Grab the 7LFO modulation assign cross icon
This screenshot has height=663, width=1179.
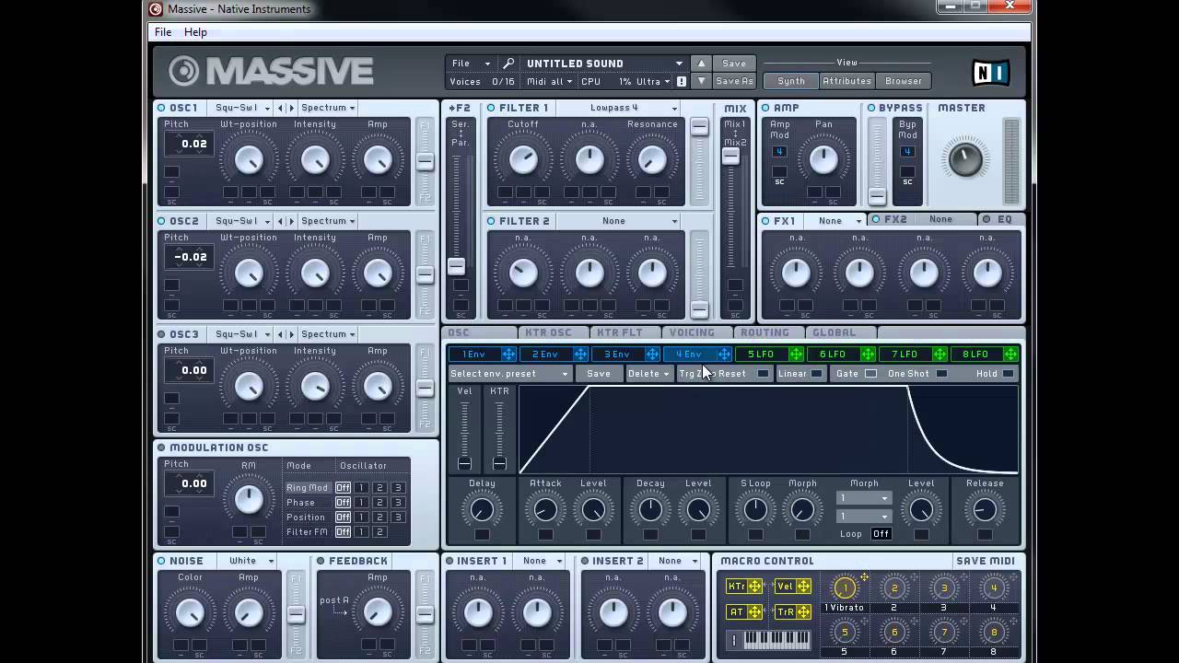940,355
